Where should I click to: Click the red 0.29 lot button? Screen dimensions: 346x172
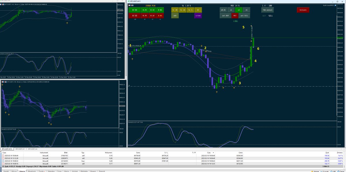(145, 16)
